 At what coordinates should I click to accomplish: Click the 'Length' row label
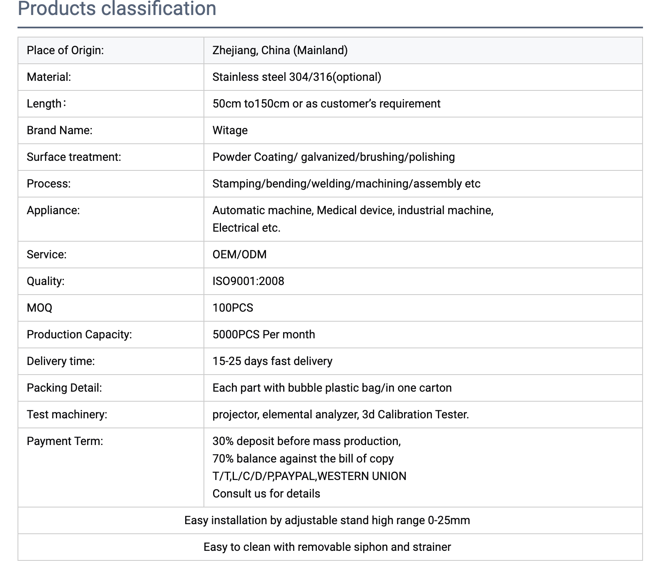click(46, 104)
